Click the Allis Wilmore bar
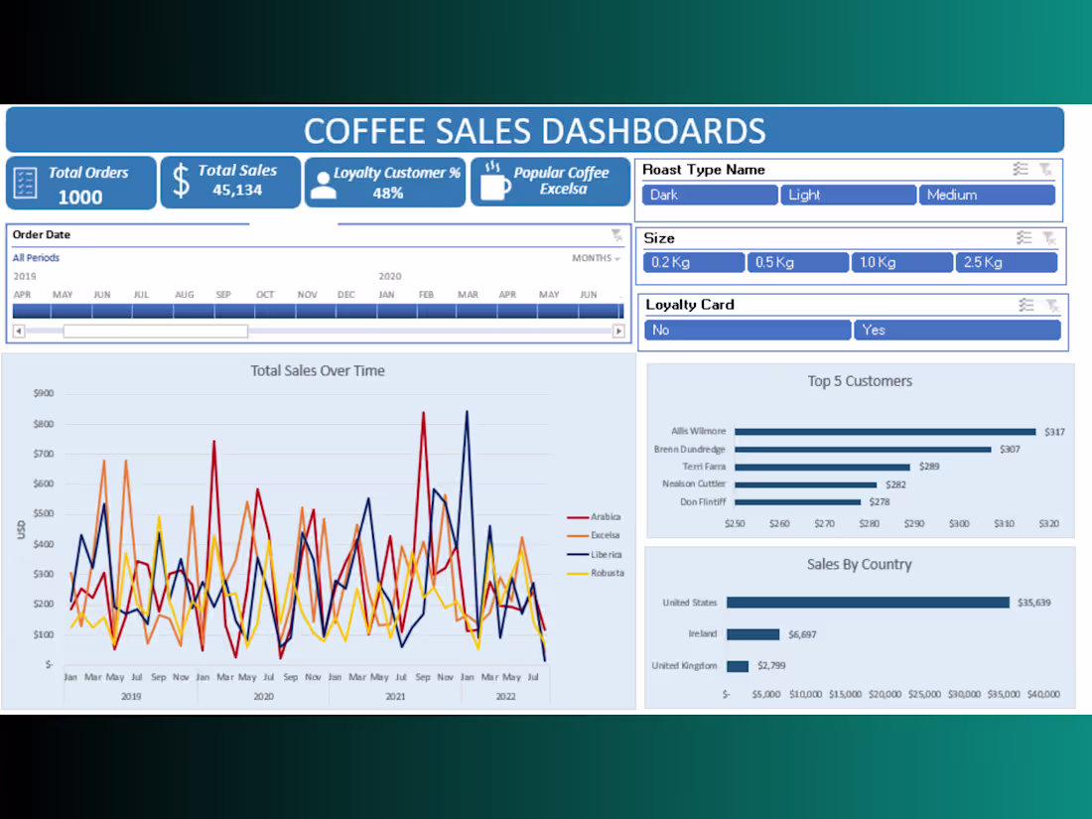The height and width of the screenshot is (819, 1092). point(886,432)
